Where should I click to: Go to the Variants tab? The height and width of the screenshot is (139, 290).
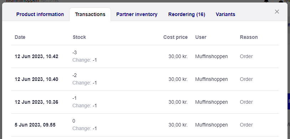point(225,14)
